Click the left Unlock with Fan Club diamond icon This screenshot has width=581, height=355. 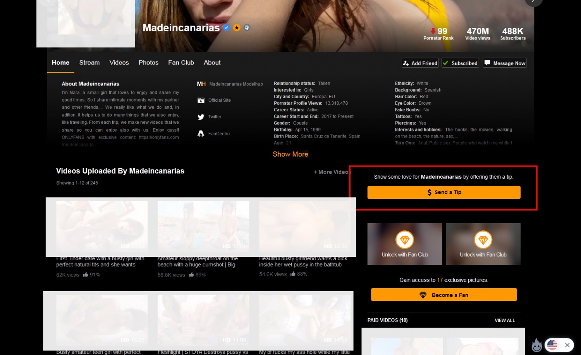(x=405, y=240)
